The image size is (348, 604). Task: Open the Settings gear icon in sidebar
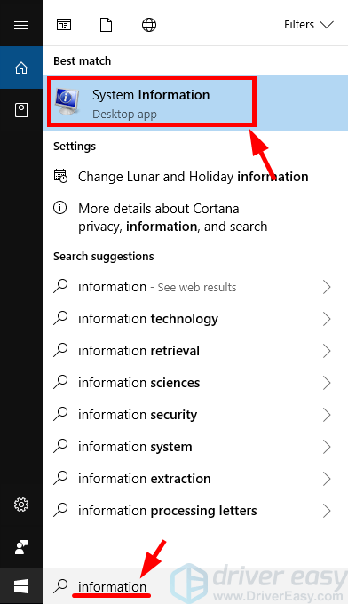tap(21, 504)
